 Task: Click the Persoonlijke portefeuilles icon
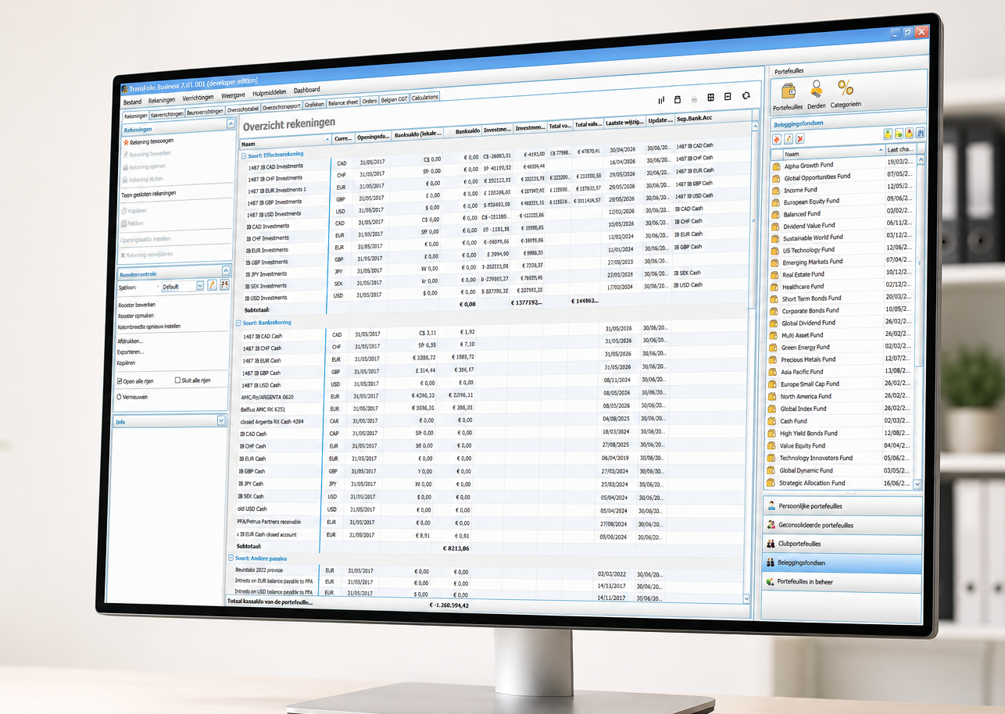coord(771,506)
